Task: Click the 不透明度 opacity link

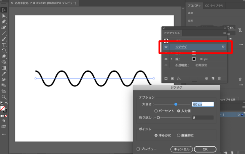Action: click(x=182, y=65)
